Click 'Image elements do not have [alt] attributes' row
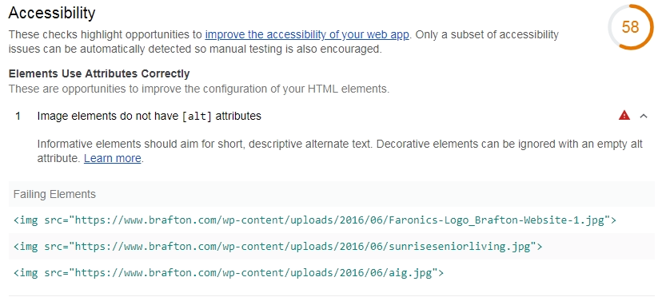 pos(332,116)
